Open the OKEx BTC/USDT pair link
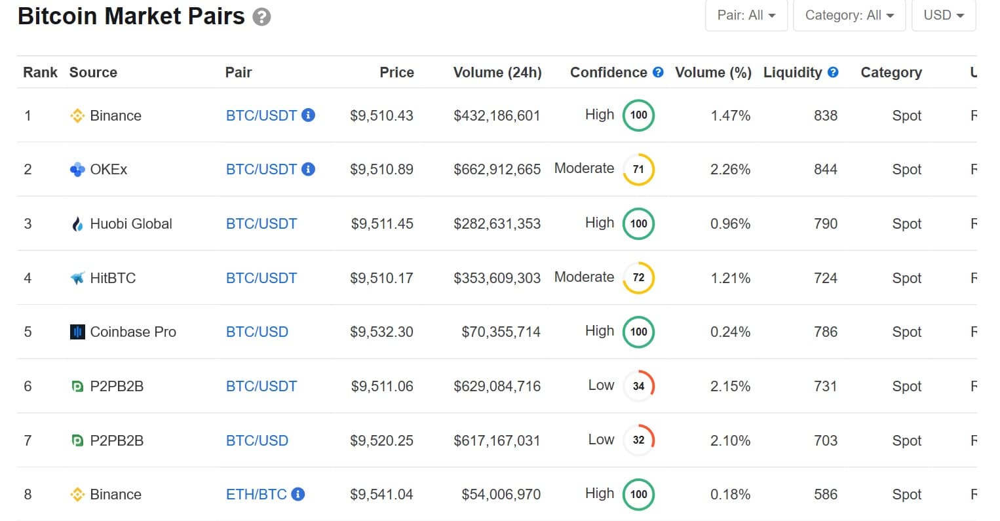This screenshot has width=1000, height=521. 261,170
